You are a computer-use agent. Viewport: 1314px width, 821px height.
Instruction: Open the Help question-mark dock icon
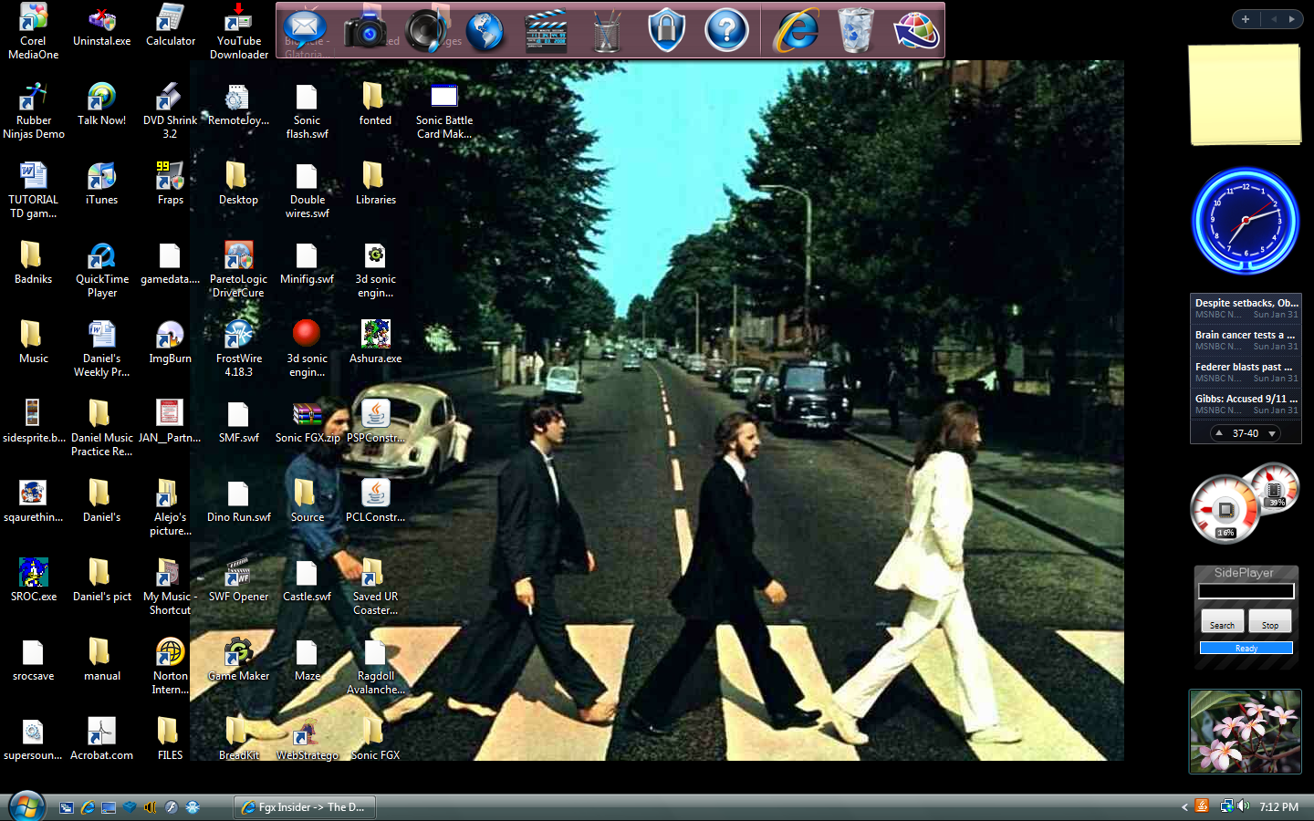(727, 30)
